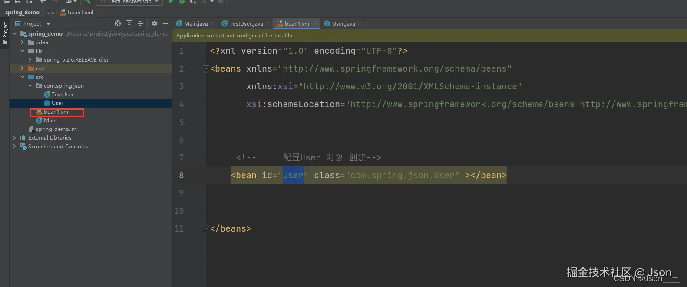Collapse the lib folder
Viewport: 687px width, 287px height.
23,51
